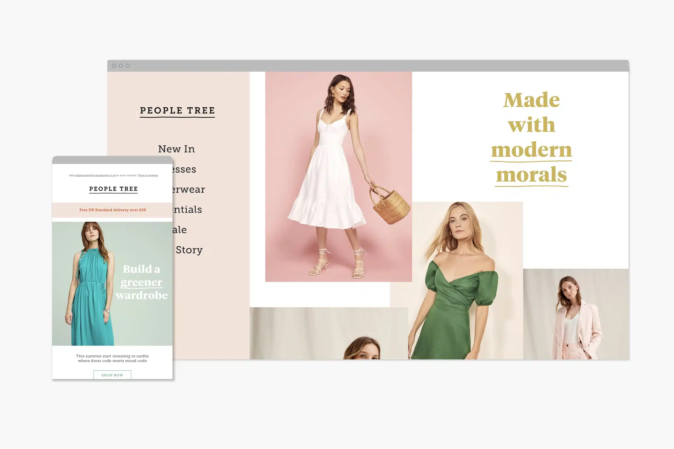Click the newsletter email address link
Image resolution: width=674 pixels, height=449 pixels.
tap(95, 175)
